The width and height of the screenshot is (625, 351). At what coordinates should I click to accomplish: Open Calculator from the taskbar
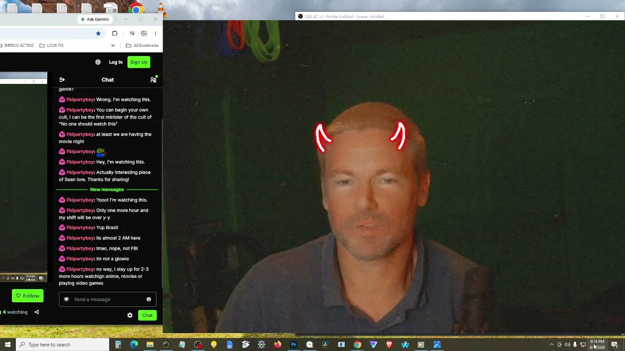(118, 345)
